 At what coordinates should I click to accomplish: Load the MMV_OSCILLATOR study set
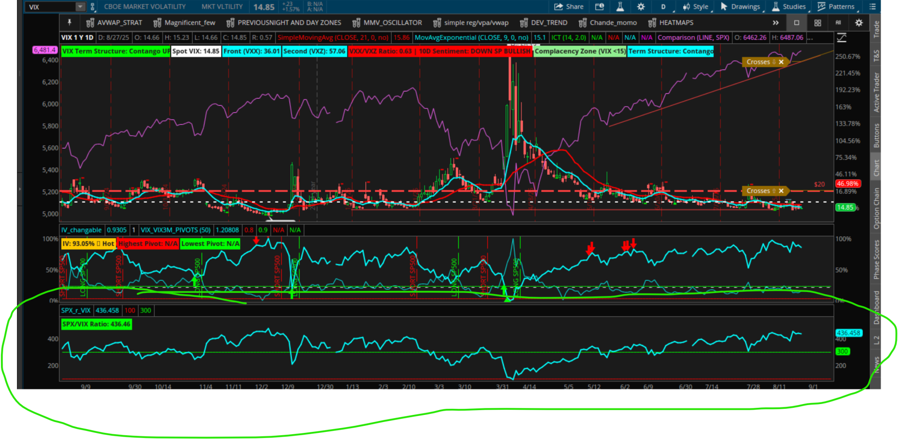tap(387, 23)
